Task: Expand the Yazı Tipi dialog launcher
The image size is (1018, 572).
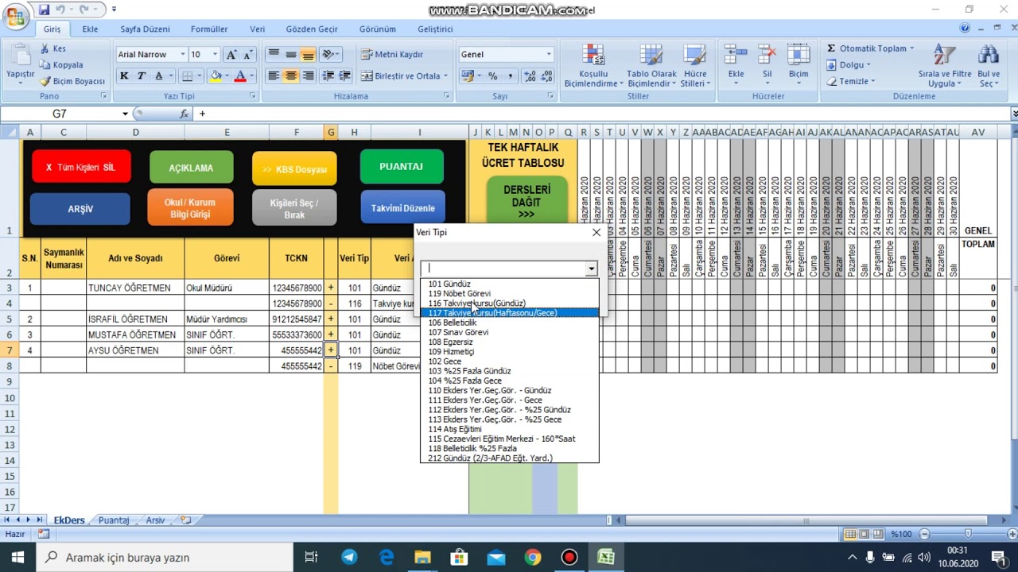Action: pyautogui.click(x=253, y=96)
